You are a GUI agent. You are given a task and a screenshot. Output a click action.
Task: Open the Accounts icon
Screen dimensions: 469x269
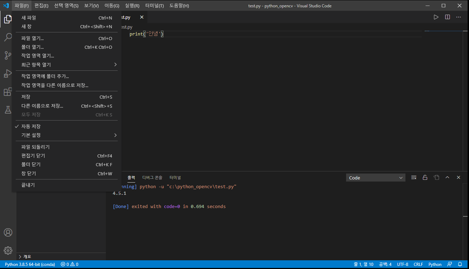(8, 232)
